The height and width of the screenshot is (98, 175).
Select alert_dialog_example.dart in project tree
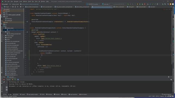click(x=14, y=34)
